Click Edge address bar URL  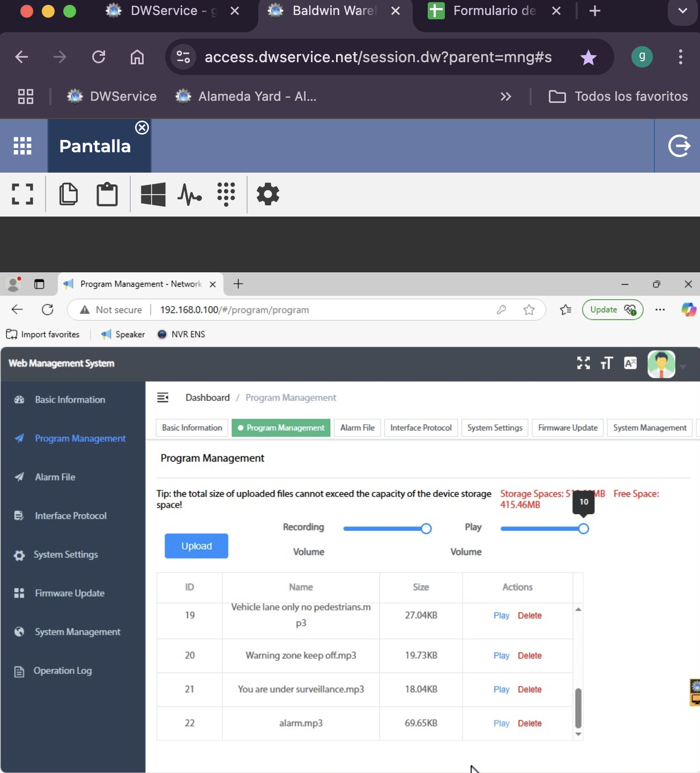[x=234, y=310]
